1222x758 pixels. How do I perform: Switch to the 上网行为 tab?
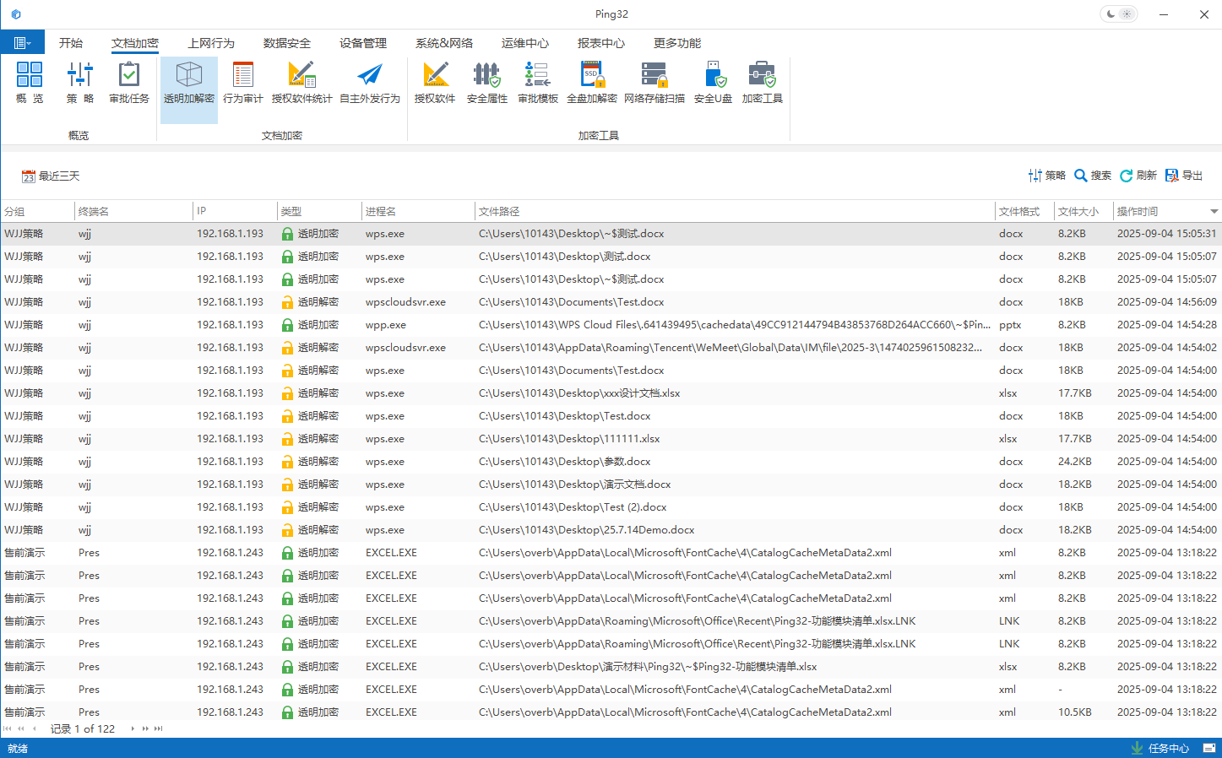[211, 43]
